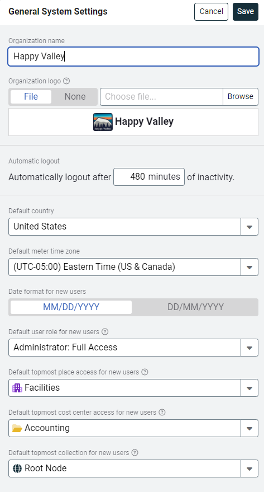Click the Organization name text field
Viewport: 264px width, 492px height.
[133, 57]
